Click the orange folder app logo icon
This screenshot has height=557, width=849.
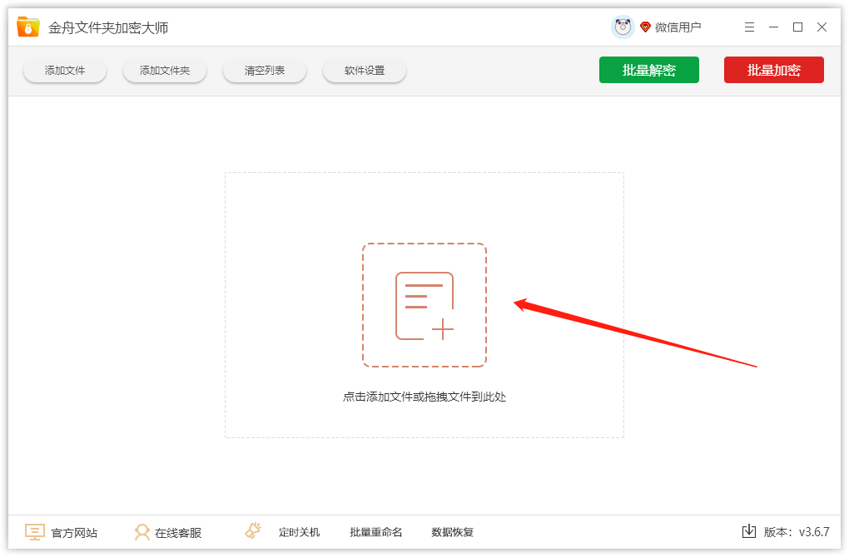(x=26, y=26)
